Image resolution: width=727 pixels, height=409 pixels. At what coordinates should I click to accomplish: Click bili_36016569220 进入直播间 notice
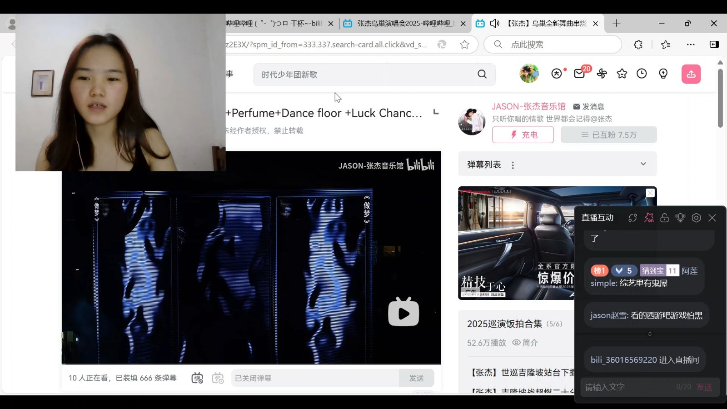pyautogui.click(x=645, y=360)
